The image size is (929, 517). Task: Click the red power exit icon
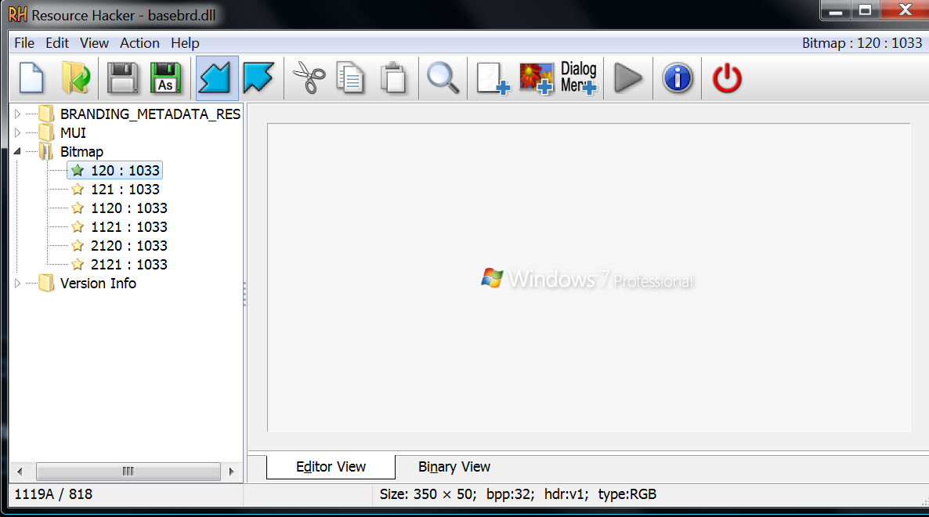tap(727, 78)
